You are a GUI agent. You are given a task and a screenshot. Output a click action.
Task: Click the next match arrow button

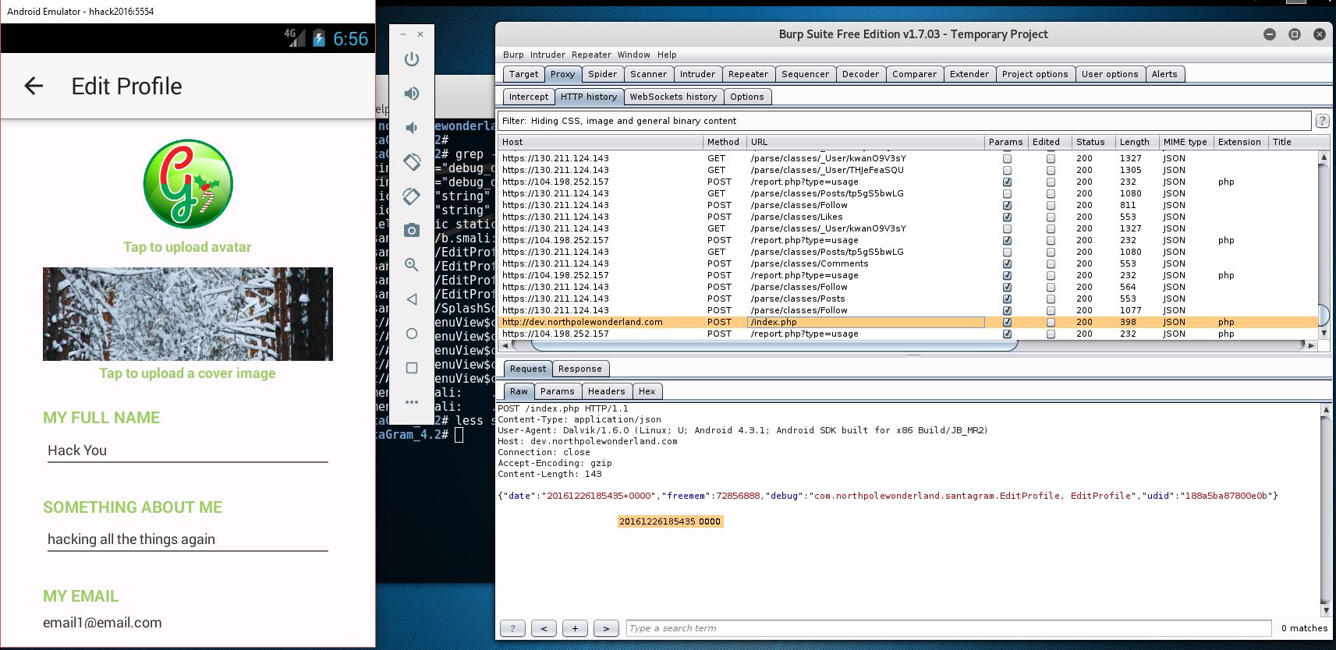coord(606,628)
